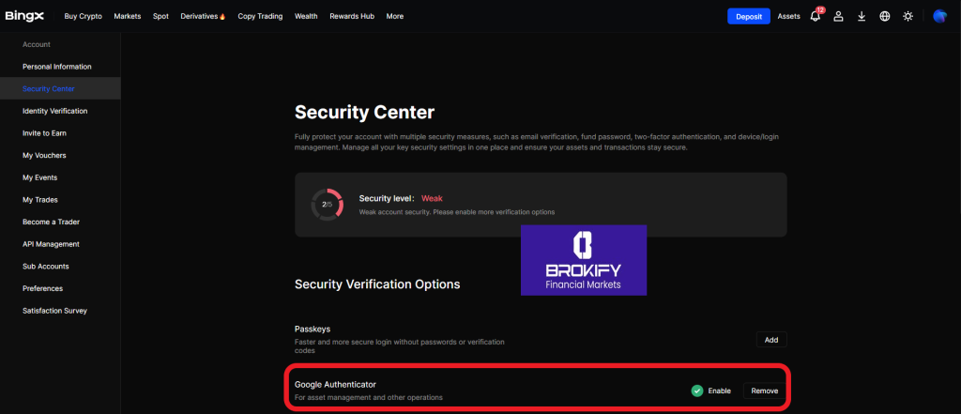Open the notifications bell icon
Image resolution: width=961 pixels, height=414 pixels.
pyautogui.click(x=816, y=17)
